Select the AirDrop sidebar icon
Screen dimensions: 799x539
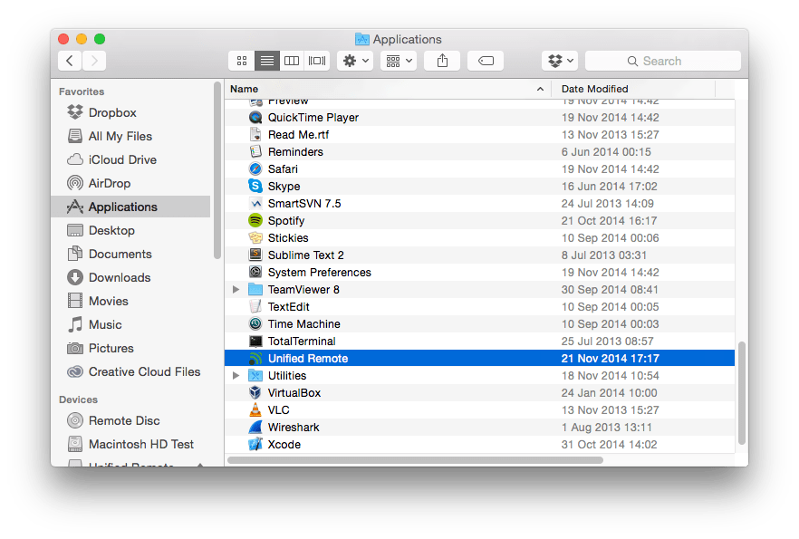coord(74,183)
